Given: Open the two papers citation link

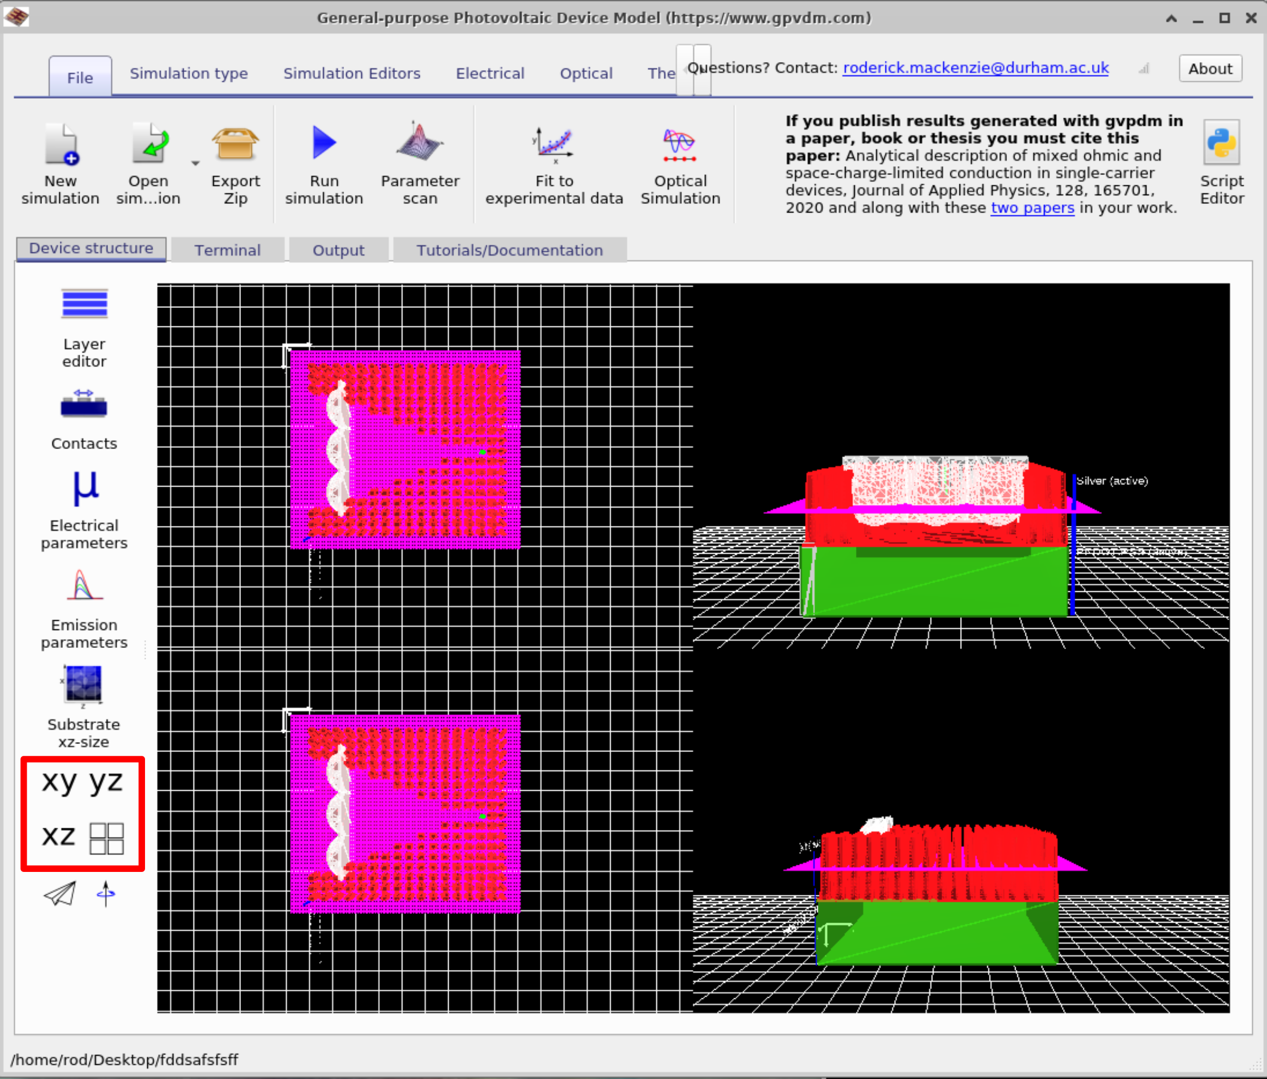Looking at the screenshot, I should click(x=1031, y=208).
